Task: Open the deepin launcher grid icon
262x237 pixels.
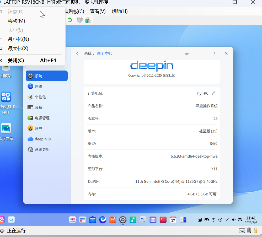Action: (73, 220)
